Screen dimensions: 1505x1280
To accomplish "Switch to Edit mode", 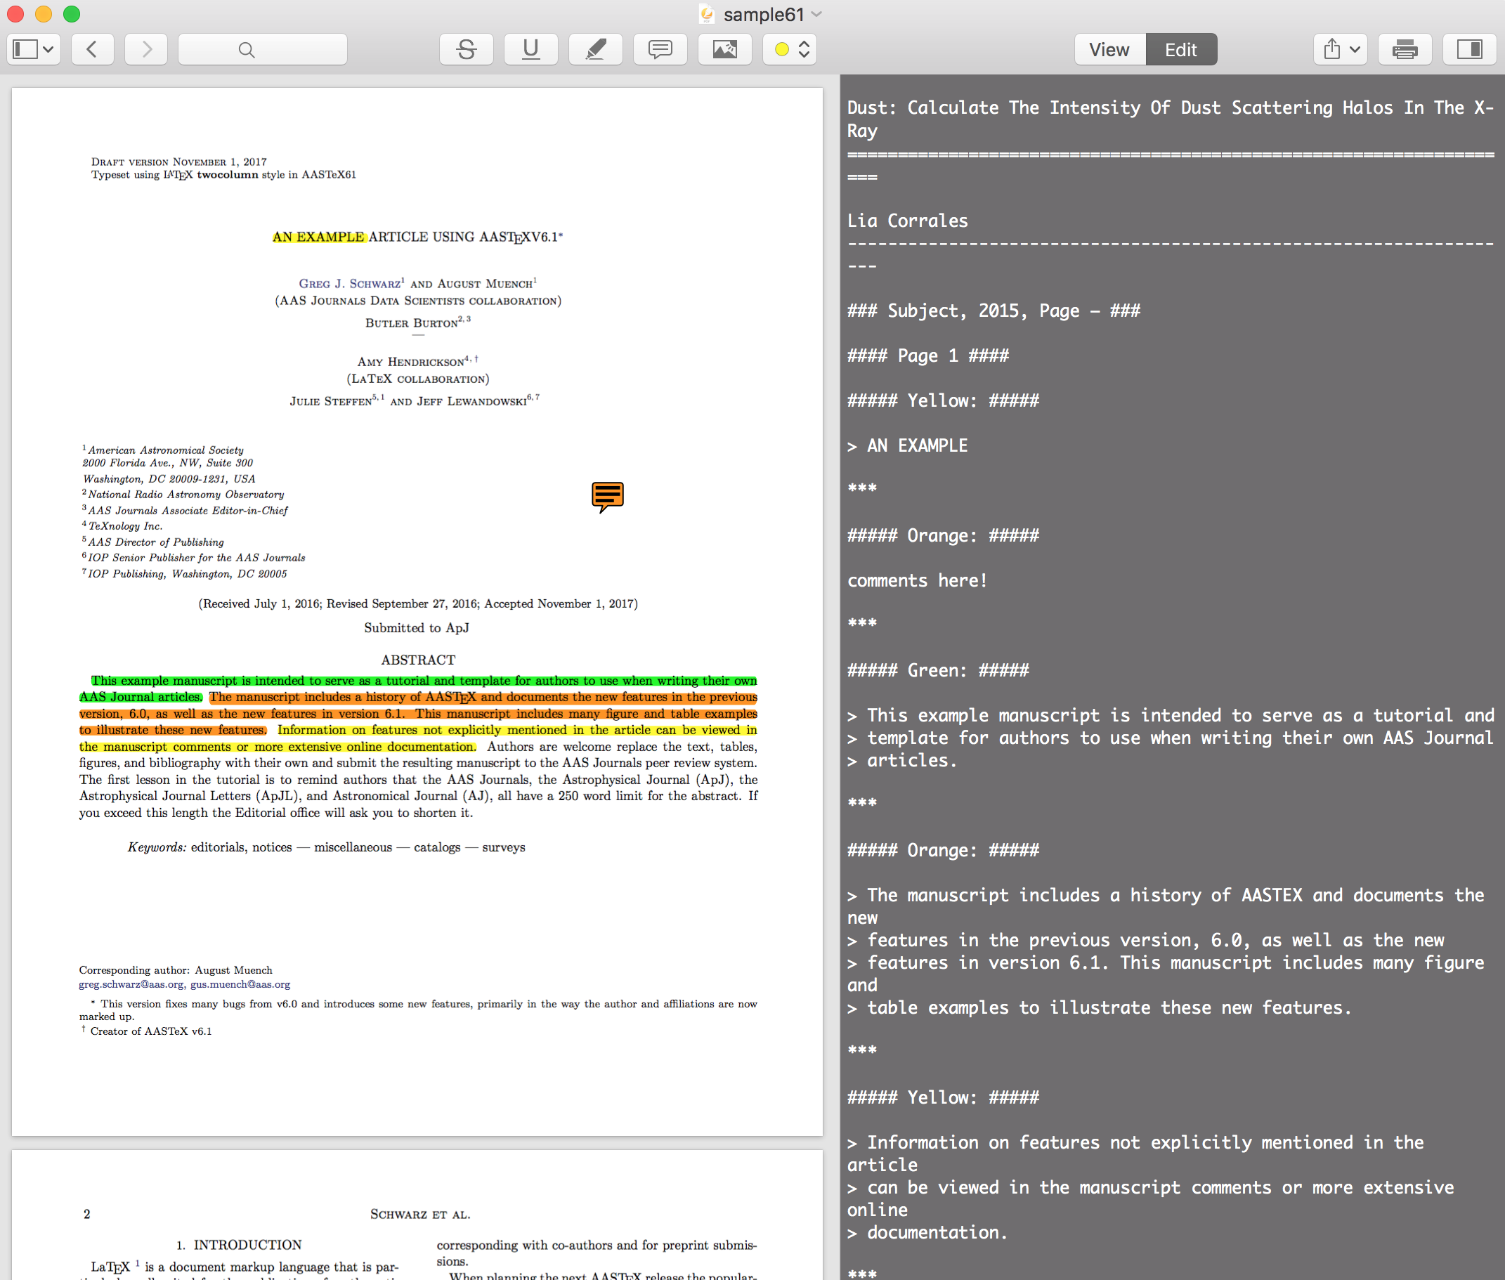I will 1180,49.
